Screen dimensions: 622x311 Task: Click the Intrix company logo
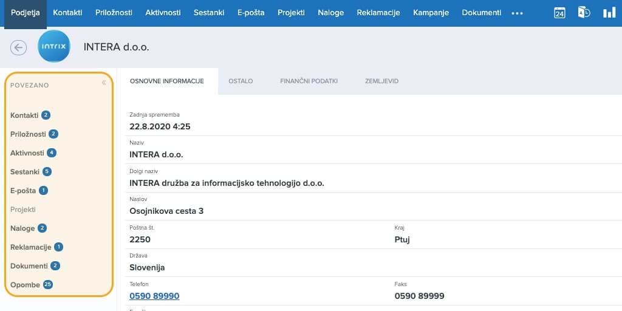pyautogui.click(x=54, y=46)
